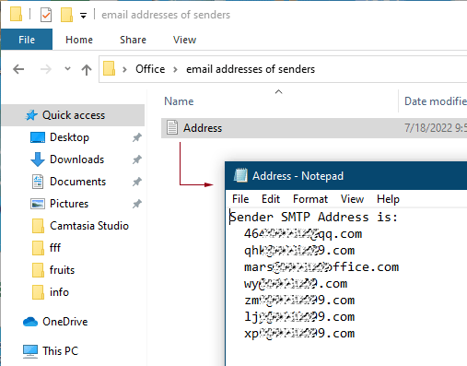Open Notepad's File menu

pyautogui.click(x=240, y=199)
